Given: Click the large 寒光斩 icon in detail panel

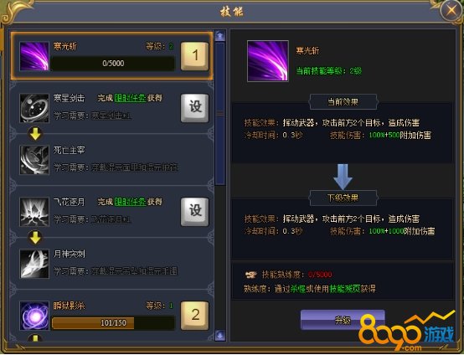Looking at the screenshot, I should (x=268, y=61).
